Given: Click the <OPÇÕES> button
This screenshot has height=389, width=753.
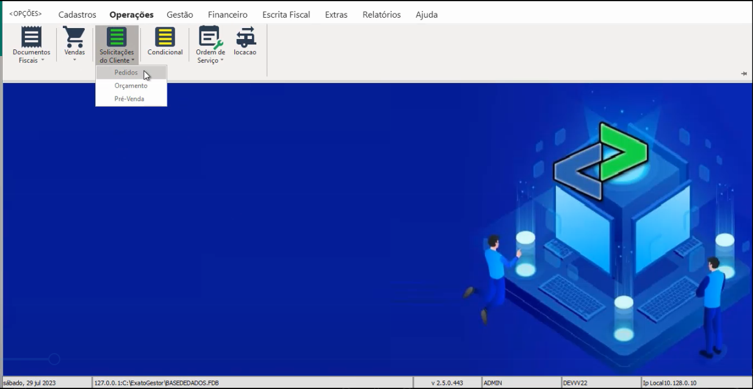Looking at the screenshot, I should 26,14.
